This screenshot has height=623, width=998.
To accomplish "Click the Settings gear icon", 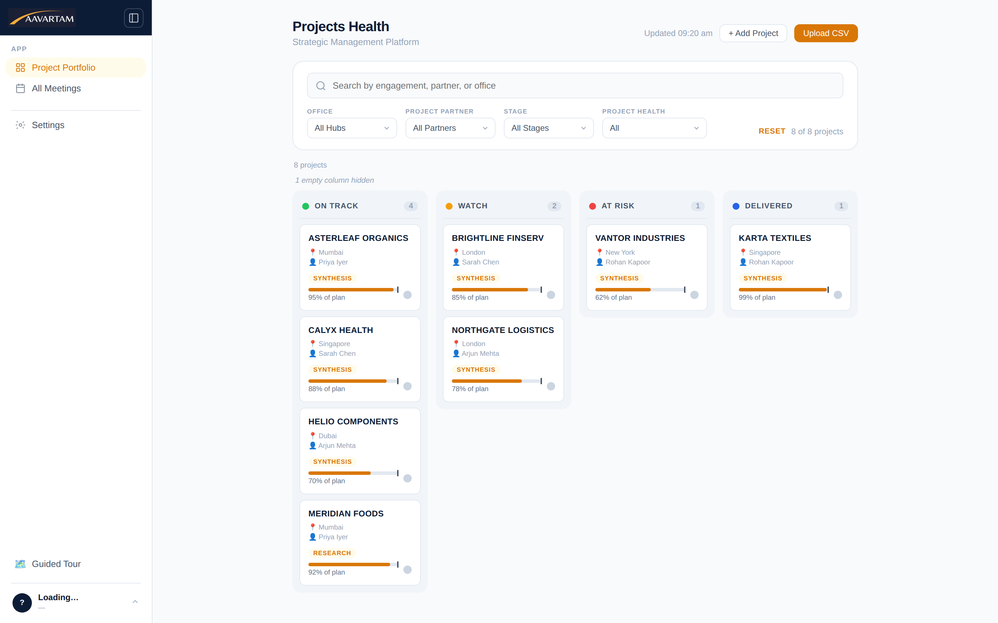I will [20, 125].
